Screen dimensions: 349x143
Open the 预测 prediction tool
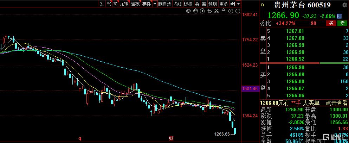(x=213, y=4)
